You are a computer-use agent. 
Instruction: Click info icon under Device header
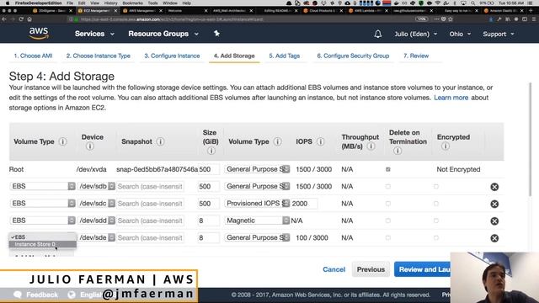[x=90, y=146]
